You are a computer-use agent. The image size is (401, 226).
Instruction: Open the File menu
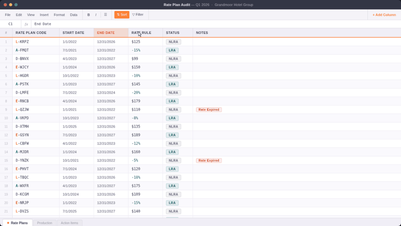point(8,15)
